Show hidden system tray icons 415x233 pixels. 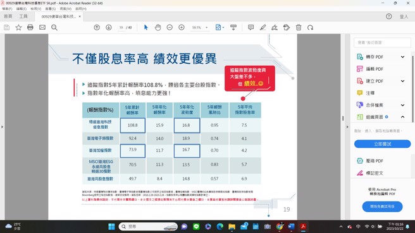341,227
